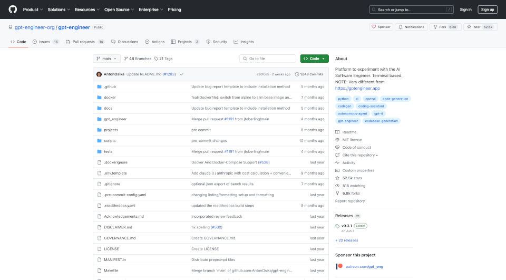Open the Patreon sponsor icon link
506x280 pixels.
pos(340,266)
